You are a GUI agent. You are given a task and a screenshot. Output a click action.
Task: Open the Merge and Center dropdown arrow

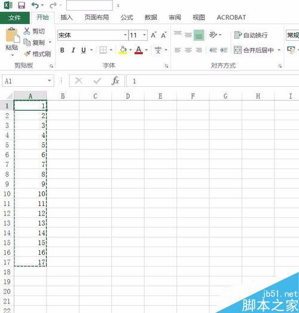(x=279, y=50)
